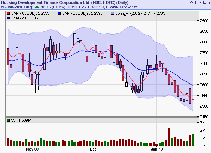The width and height of the screenshot is (211, 153).
Task: Click the 2800 price axis label
Action: 204,42
